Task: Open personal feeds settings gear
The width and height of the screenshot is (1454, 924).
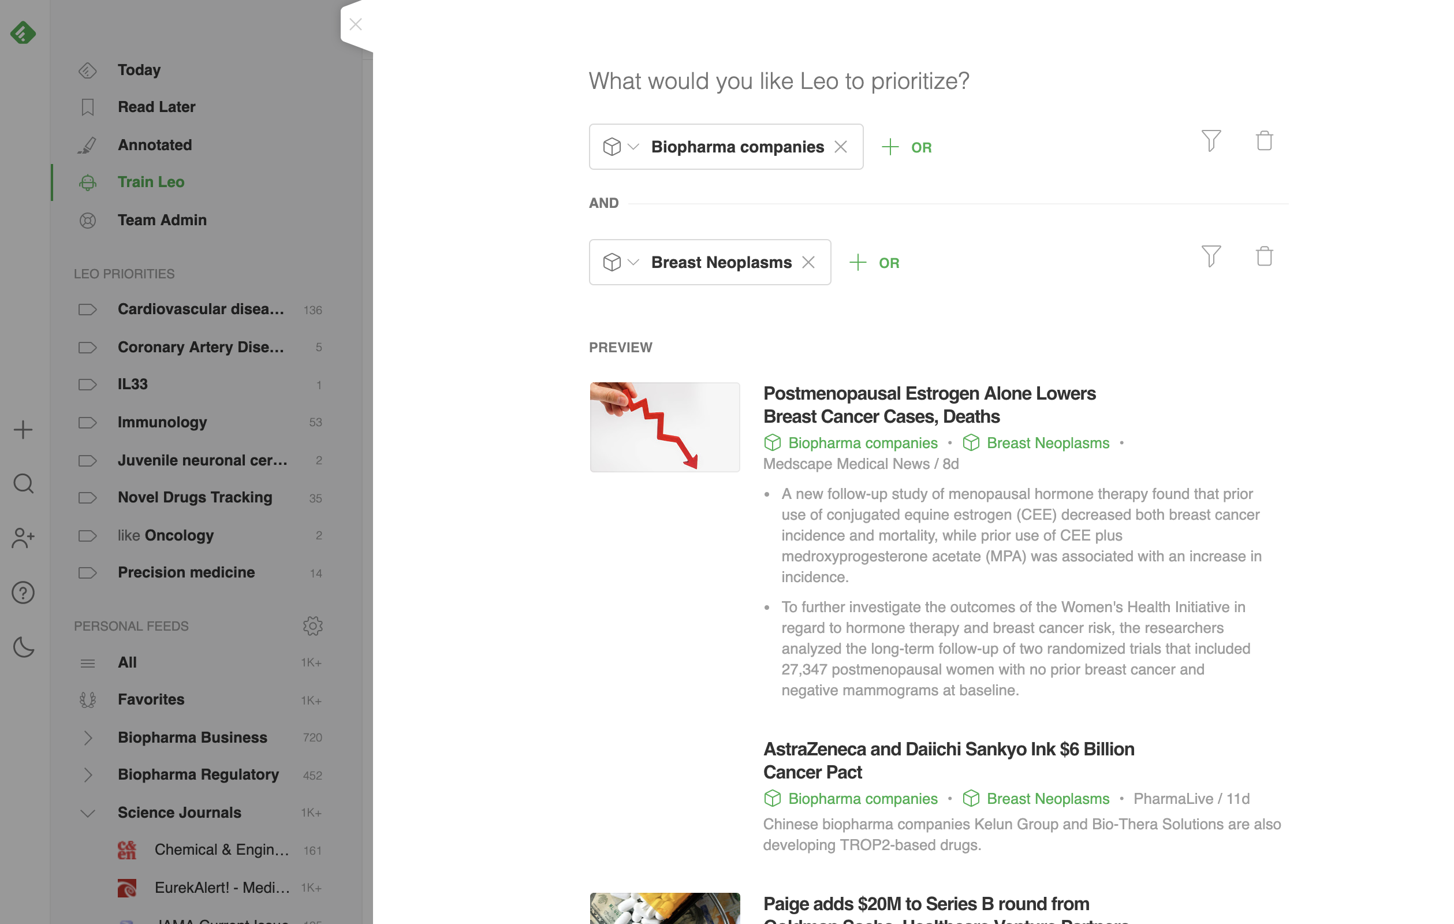Action: tap(312, 625)
